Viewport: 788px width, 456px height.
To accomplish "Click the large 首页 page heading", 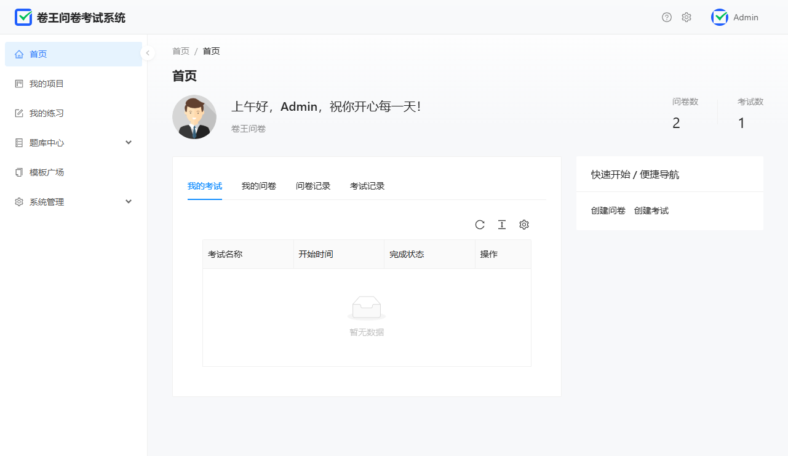I will [x=185, y=76].
